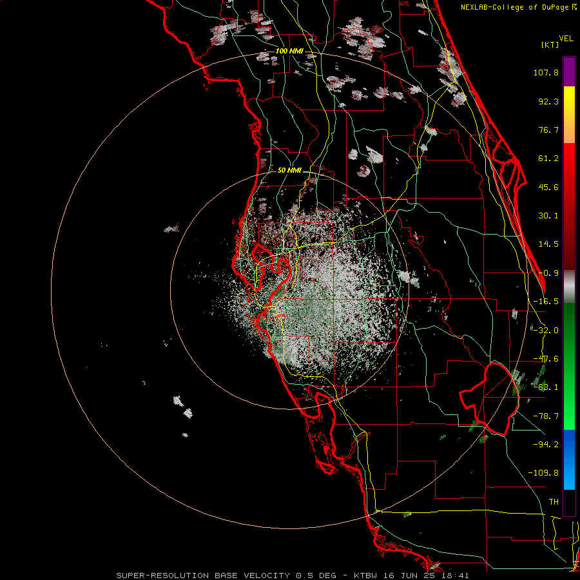Pick the green segment of the velocity colorbar
Screen dimensions: 580x580
point(569,366)
